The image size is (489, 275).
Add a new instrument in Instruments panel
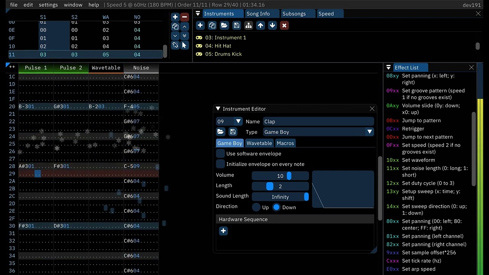pyautogui.click(x=200, y=26)
